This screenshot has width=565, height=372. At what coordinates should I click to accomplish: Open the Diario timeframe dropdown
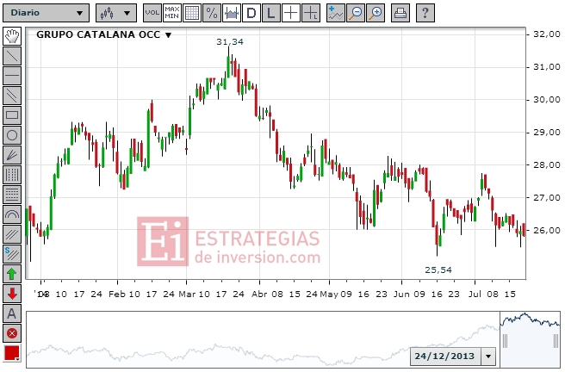click(46, 13)
